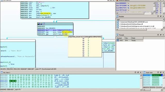Click the Hex View scroll-up arrow
The image size is (165, 92).
pos(141,75)
